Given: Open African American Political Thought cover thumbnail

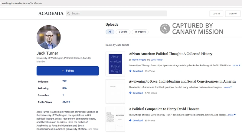Looking at the screenshot, I should tap(115, 64).
